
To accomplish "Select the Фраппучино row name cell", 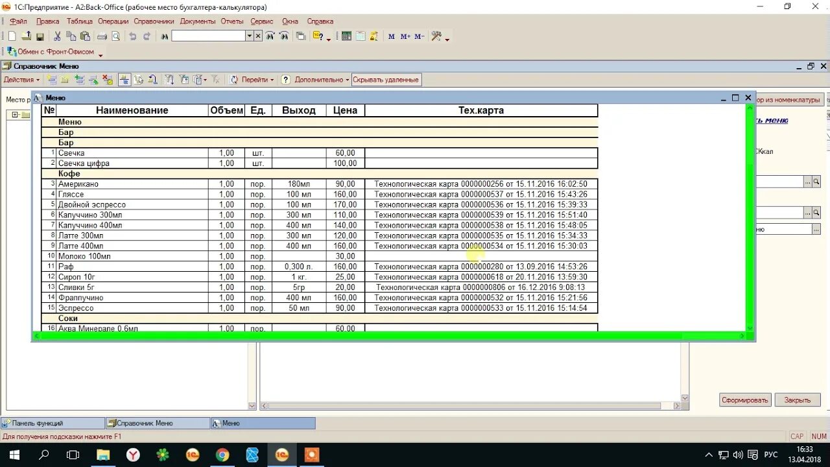I will 132,298.
